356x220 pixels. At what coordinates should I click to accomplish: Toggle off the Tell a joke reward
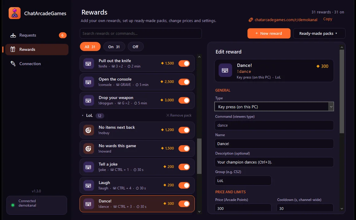tap(184, 167)
